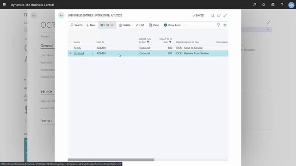Screen dimensions: 296x166
Task: Click the User ID column header
Action: point(100,42)
